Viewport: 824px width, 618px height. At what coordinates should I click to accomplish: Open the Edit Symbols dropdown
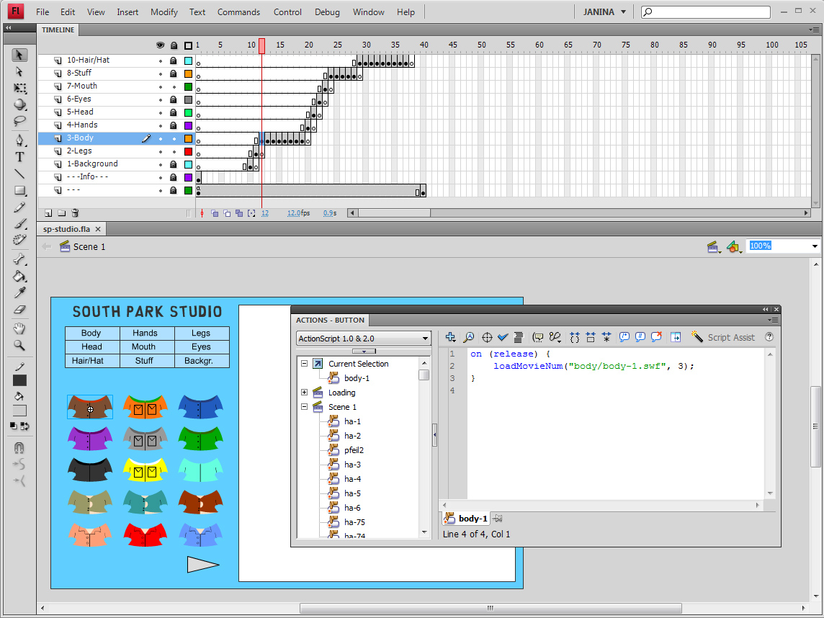click(x=734, y=246)
